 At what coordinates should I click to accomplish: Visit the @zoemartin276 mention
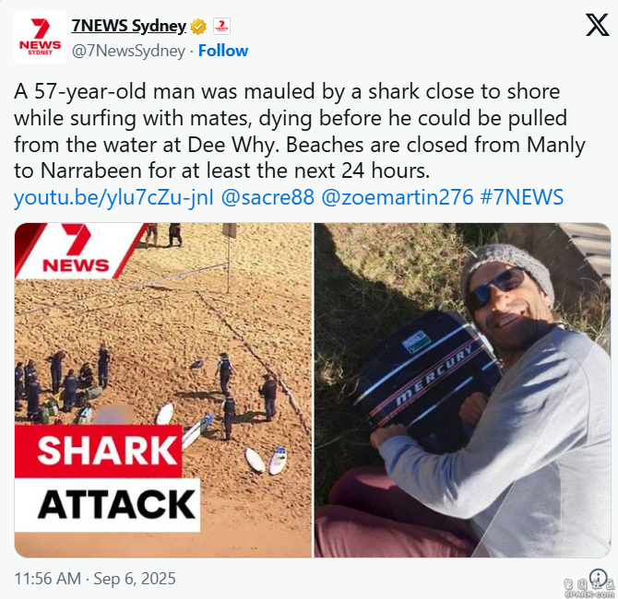pos(398,197)
